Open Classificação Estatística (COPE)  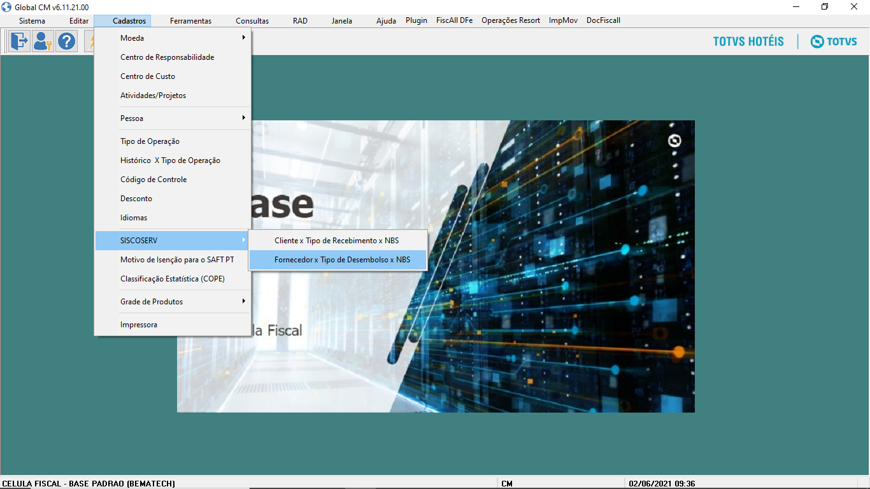click(173, 279)
